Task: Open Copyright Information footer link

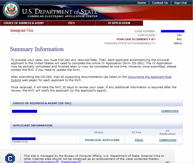Action: (x=39, y=162)
